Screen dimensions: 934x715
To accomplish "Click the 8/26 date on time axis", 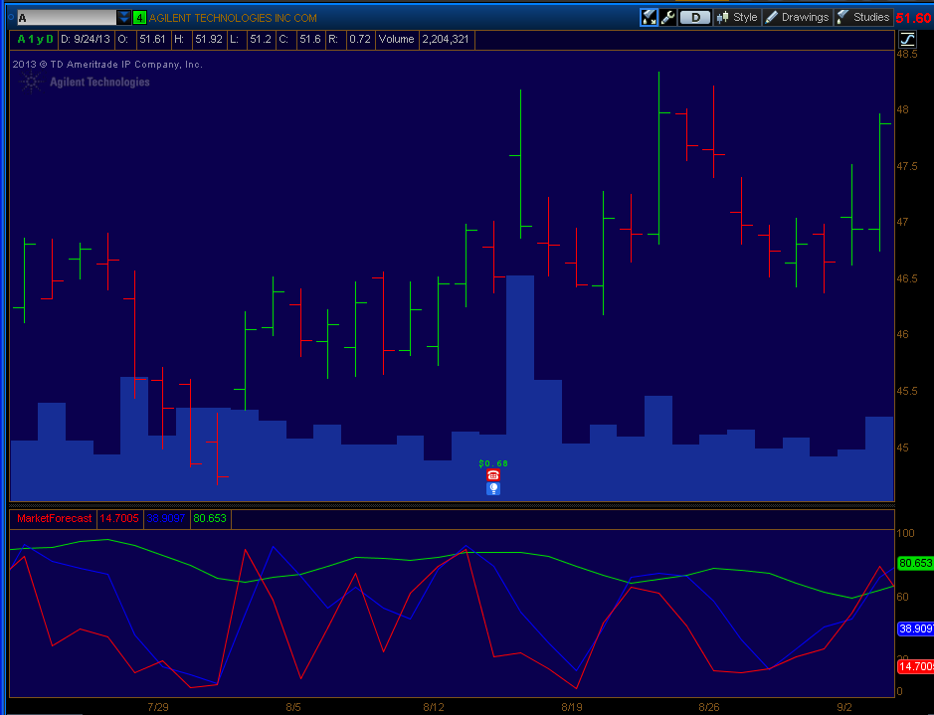I will click(709, 707).
